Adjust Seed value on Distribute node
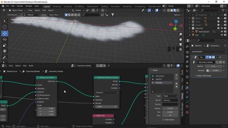The image size is (228, 128). pos(107,107)
